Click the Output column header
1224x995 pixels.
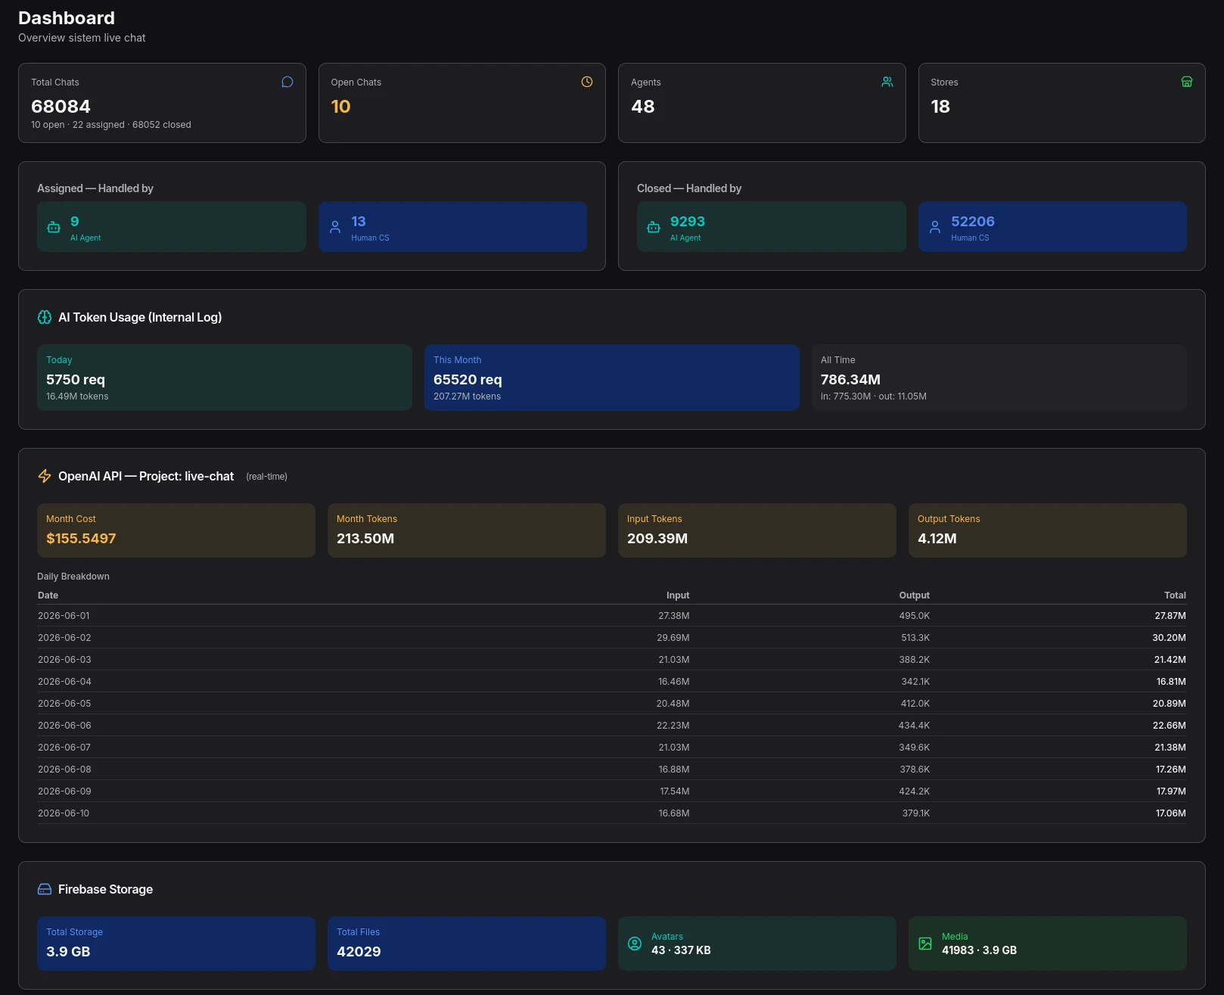pyautogui.click(x=914, y=595)
